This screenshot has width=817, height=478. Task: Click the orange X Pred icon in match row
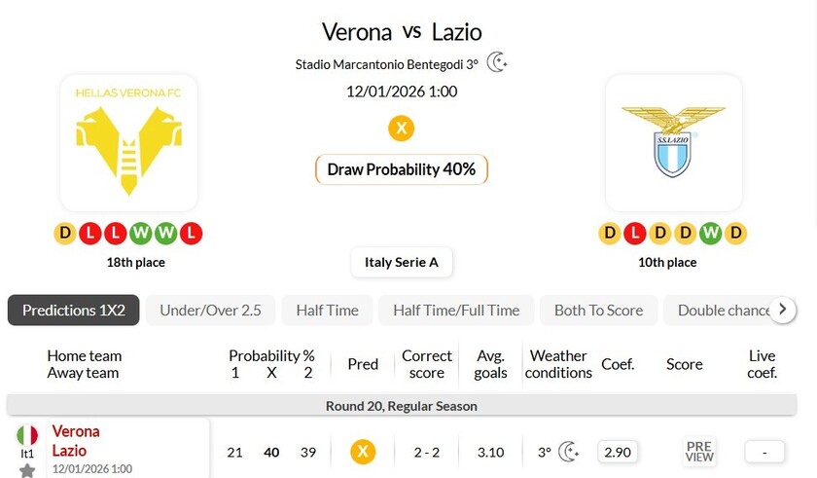[x=363, y=451]
